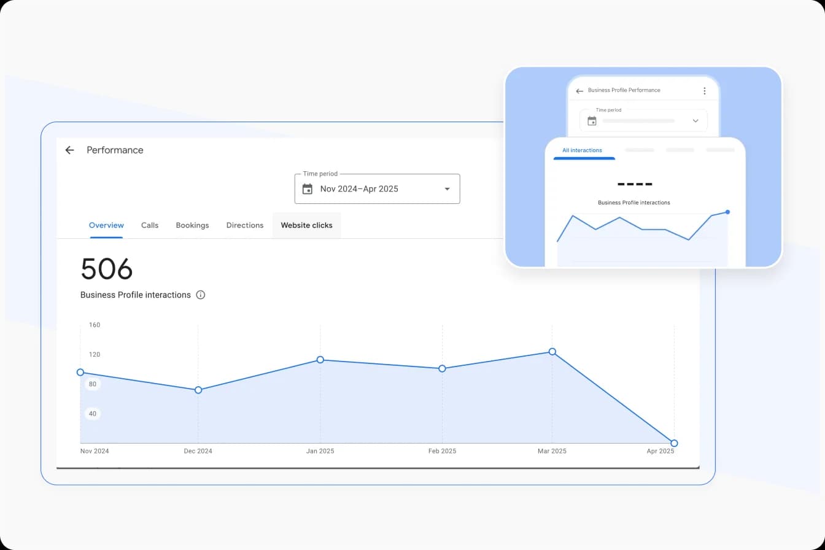Click the Apr 2025 data point on the chart
Screen dimensions: 825x550
point(674,443)
